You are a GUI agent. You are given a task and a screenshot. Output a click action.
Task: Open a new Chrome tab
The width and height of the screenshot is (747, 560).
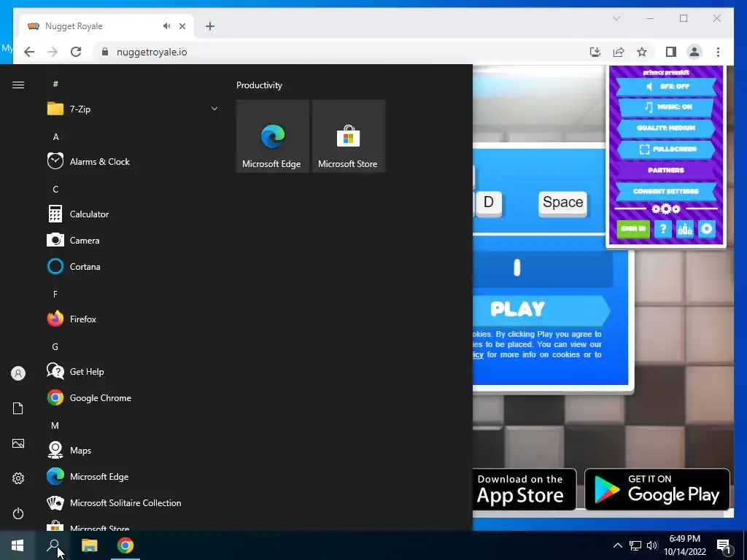pos(210,26)
